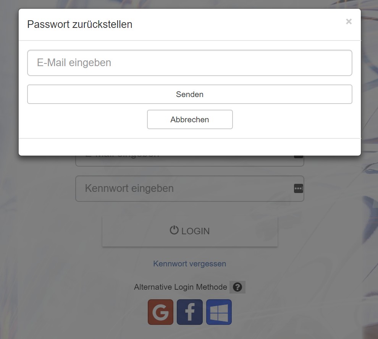Click the Passwort zurückstellen dialog title
378x339 pixels.
(80, 24)
